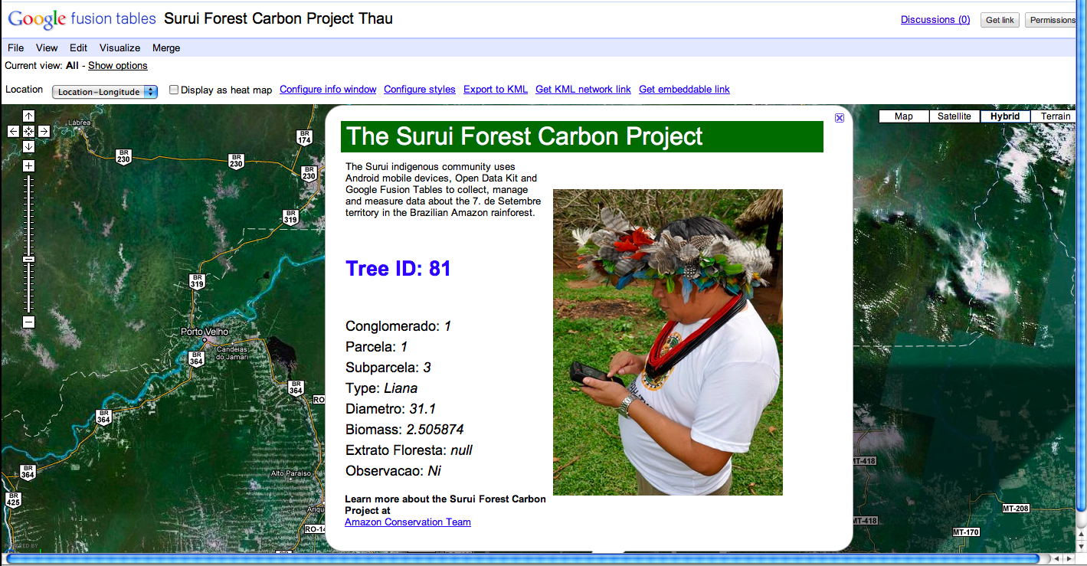The height and width of the screenshot is (566, 1087).
Task: Click the Alto Paraiso map label
Action: pos(290,473)
